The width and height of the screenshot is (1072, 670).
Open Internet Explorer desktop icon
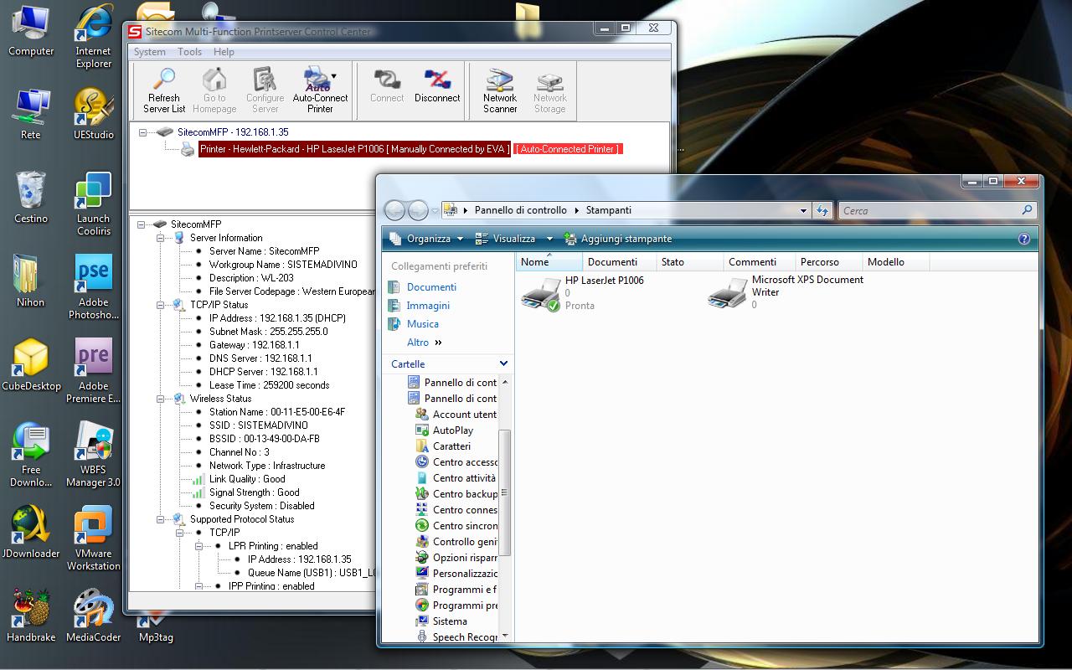94,37
